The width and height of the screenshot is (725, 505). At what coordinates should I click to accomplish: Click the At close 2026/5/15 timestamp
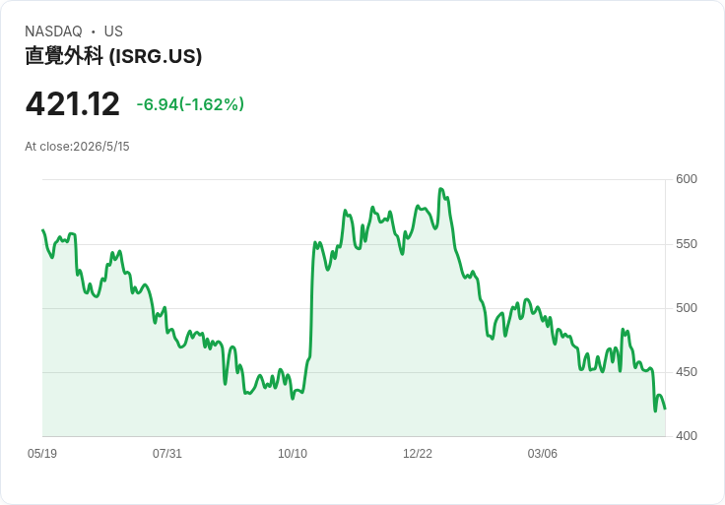click(77, 147)
